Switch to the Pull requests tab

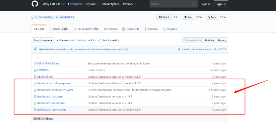pos(86,29)
